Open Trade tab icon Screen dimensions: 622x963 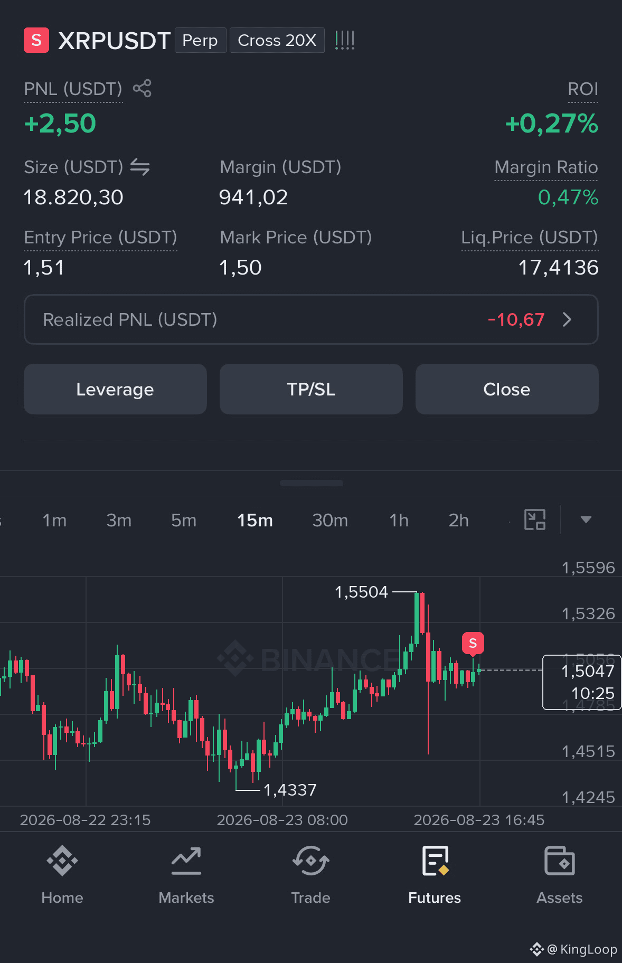coord(311,861)
